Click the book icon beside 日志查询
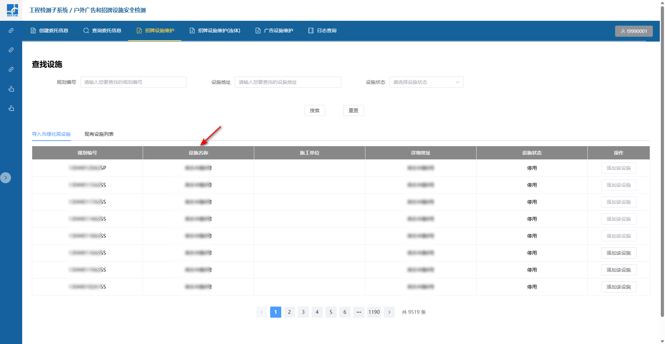The image size is (665, 344). click(x=311, y=30)
